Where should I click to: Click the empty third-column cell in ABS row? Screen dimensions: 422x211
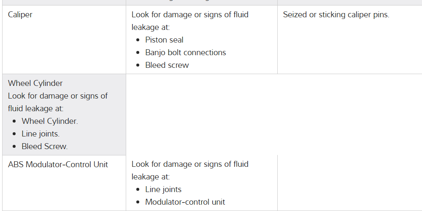pyautogui.click(x=349, y=183)
